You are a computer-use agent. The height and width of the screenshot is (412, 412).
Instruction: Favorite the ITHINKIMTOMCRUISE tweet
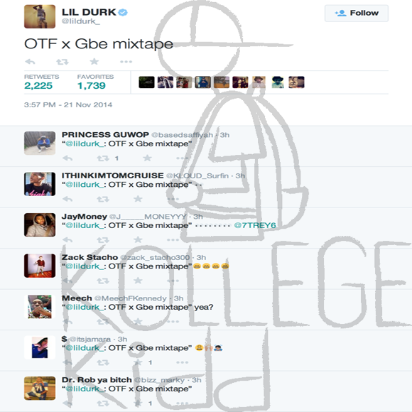coord(138,199)
